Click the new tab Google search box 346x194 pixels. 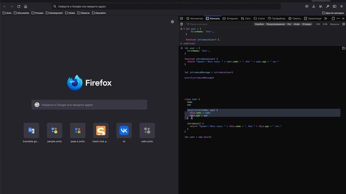pos(89,105)
